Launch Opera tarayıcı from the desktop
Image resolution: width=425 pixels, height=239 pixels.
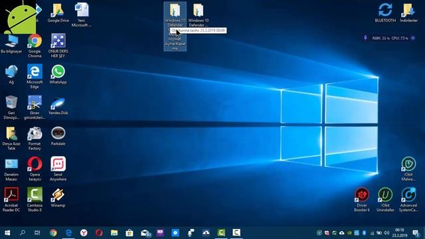click(x=35, y=169)
